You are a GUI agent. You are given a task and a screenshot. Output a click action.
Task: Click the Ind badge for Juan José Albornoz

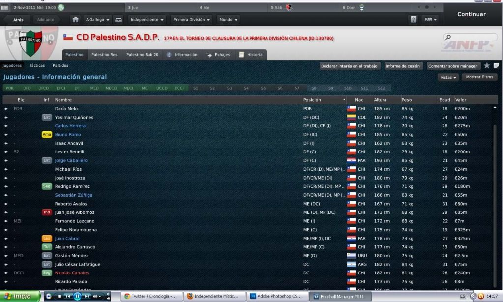47,212
